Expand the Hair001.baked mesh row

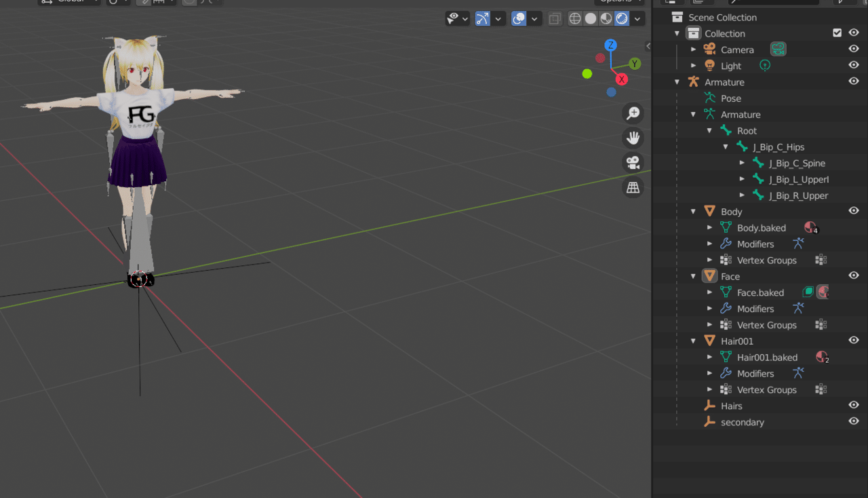[709, 358]
